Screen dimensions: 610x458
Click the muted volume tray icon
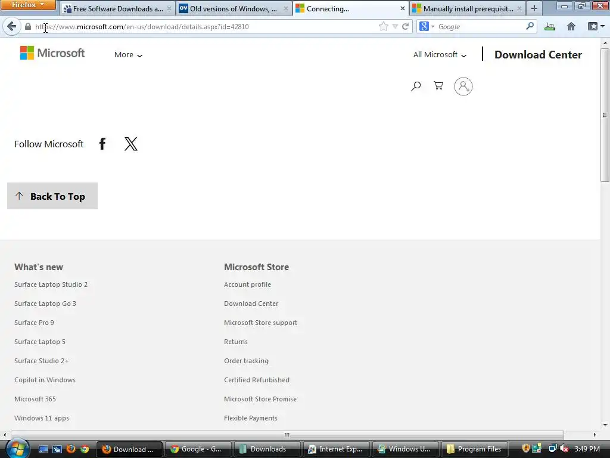564,448
